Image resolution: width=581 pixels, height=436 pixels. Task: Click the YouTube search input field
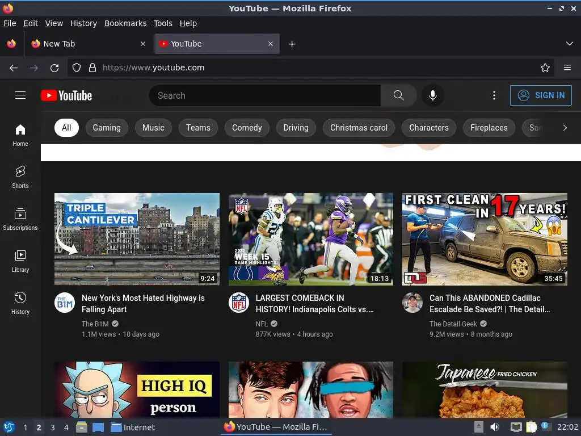(265, 95)
